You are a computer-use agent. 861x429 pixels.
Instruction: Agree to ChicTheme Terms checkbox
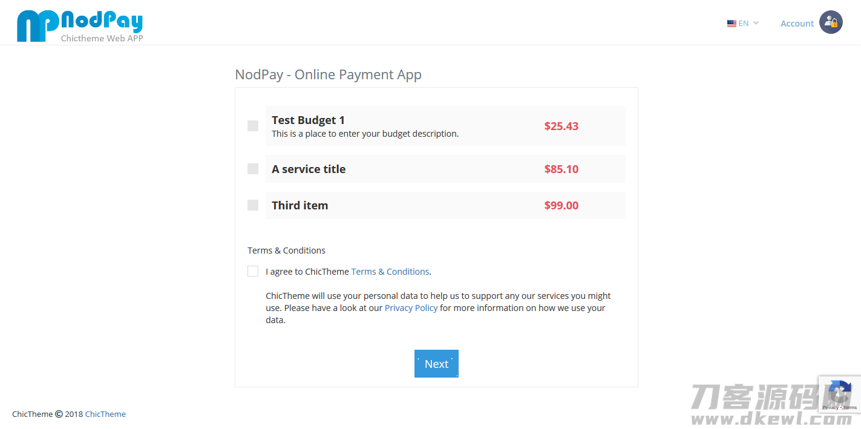tap(253, 271)
